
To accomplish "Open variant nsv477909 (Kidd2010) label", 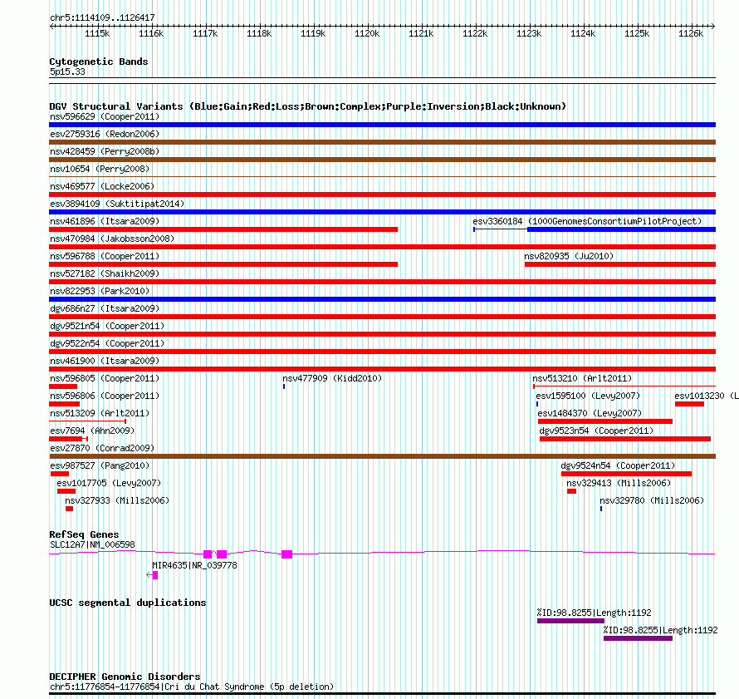I will point(332,378).
